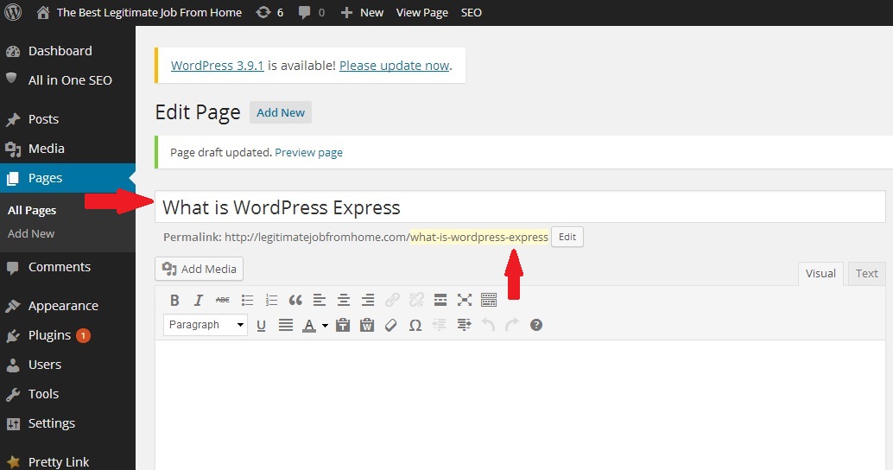The width and height of the screenshot is (893, 470).
Task: Open the comments bubble in admin bar
Action: pos(312,13)
